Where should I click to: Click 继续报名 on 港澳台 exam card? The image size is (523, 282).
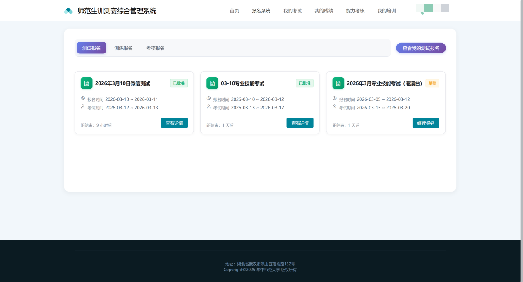point(426,123)
